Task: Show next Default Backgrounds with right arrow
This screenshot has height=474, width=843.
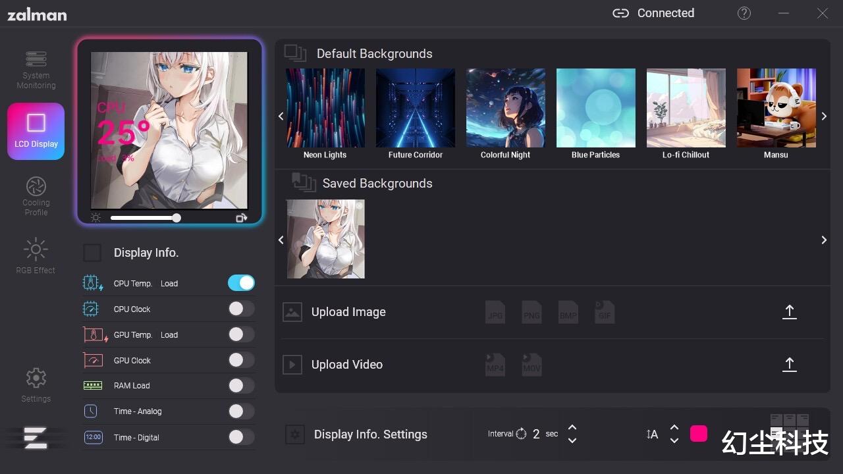Action: coord(824,116)
